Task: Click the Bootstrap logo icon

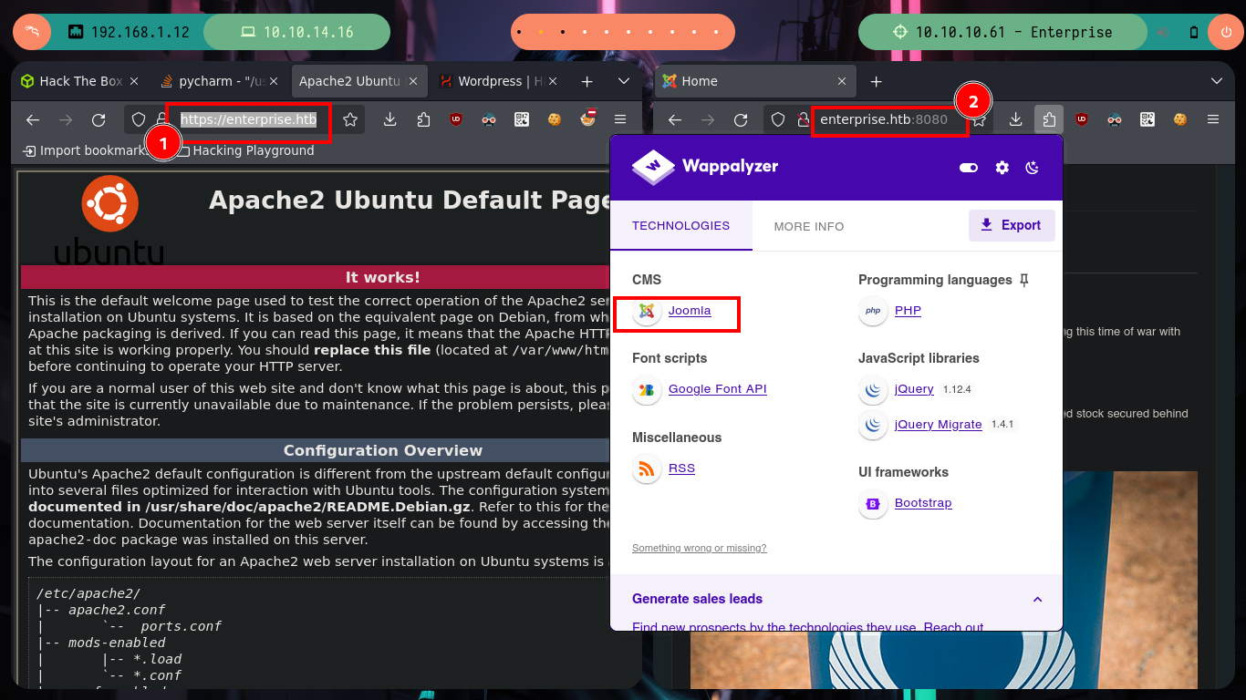Action: pos(873,504)
